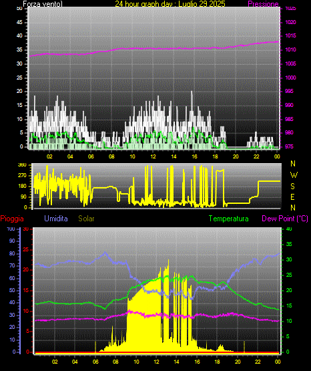The width and height of the screenshot is (311, 371).
Task: Click the Solar legend label
Action: tap(86, 219)
